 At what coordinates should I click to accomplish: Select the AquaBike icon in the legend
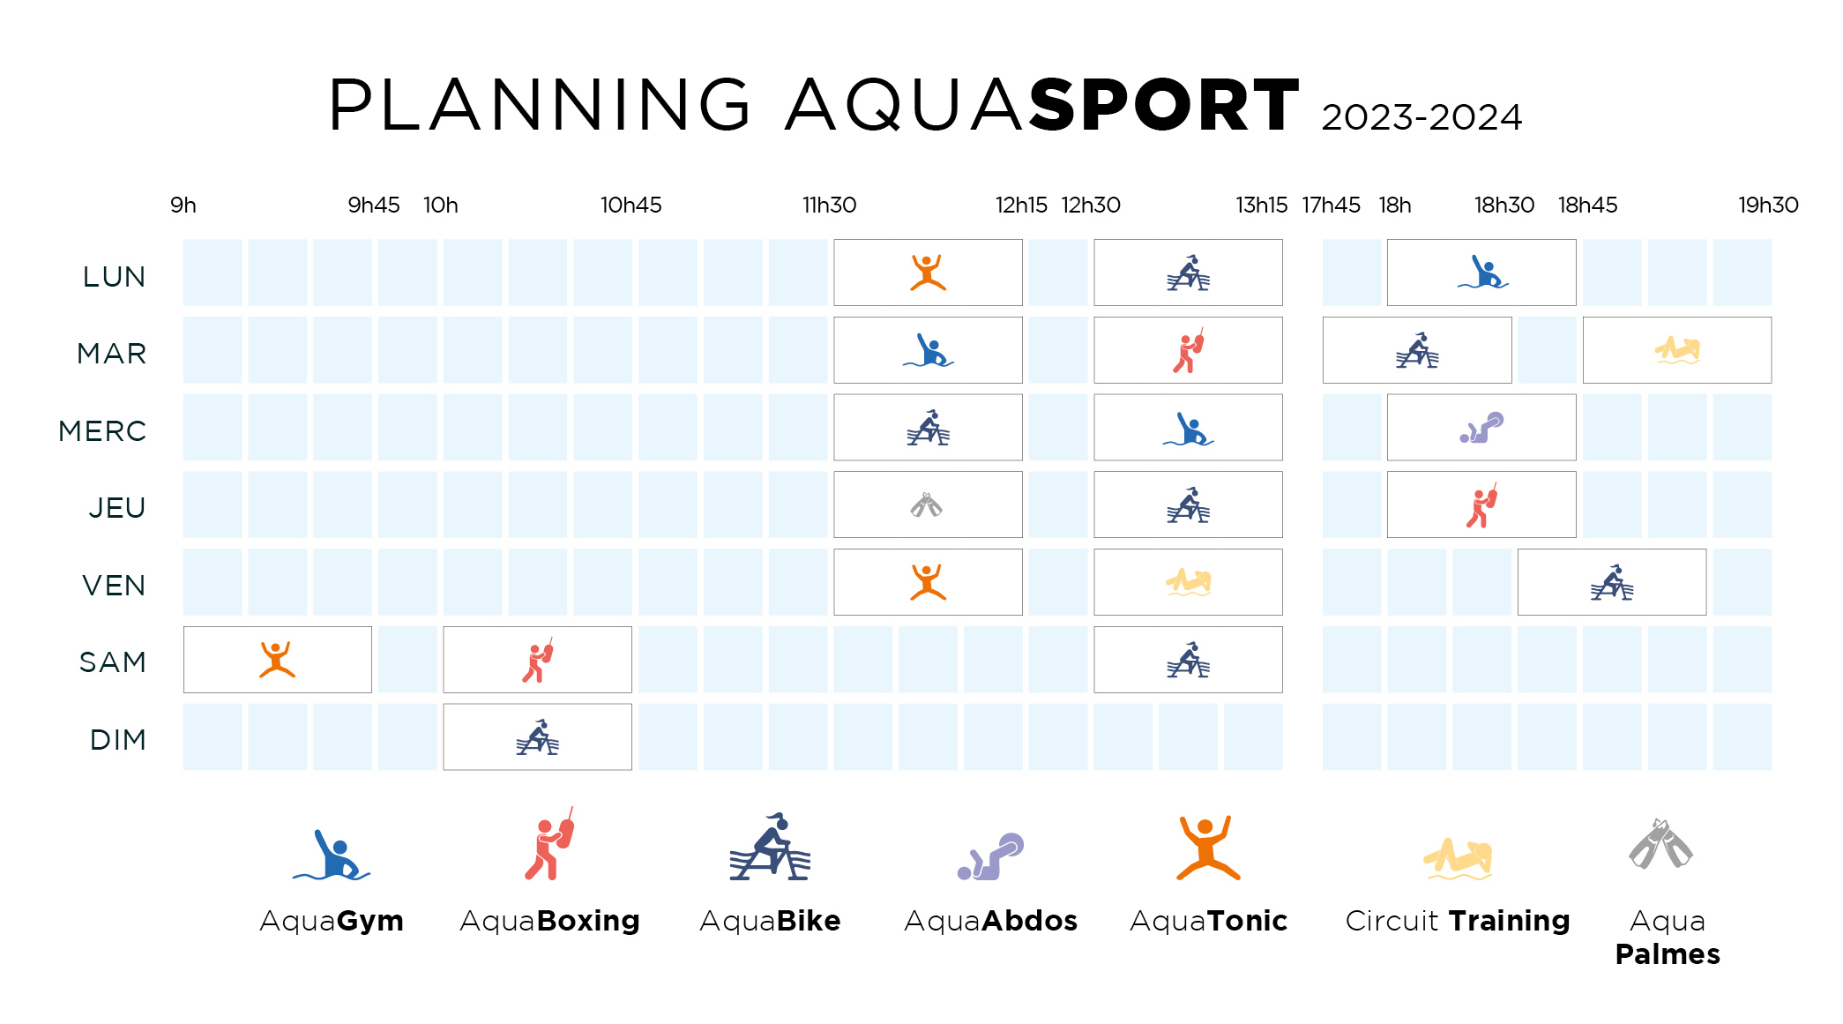770,848
